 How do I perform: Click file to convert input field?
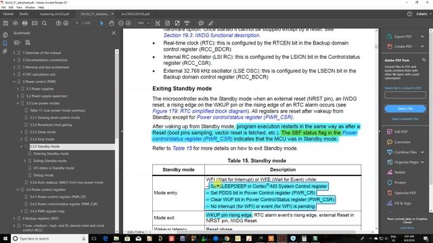pyautogui.click(x=405, y=95)
